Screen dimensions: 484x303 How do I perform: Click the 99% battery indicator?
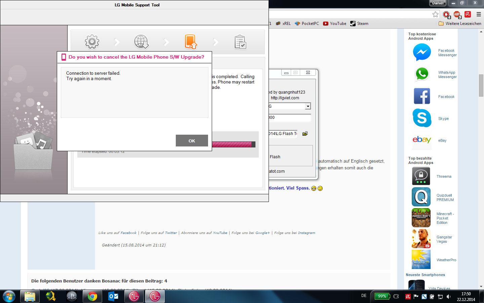click(382, 296)
